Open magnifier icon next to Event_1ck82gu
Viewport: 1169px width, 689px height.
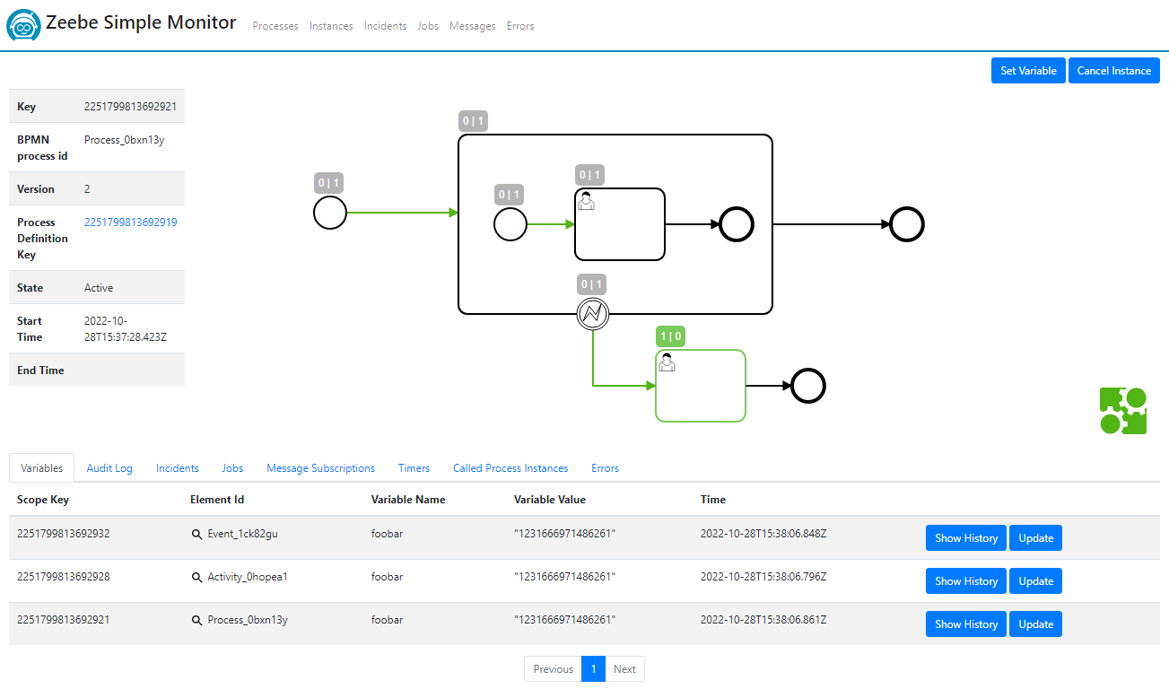click(x=197, y=534)
